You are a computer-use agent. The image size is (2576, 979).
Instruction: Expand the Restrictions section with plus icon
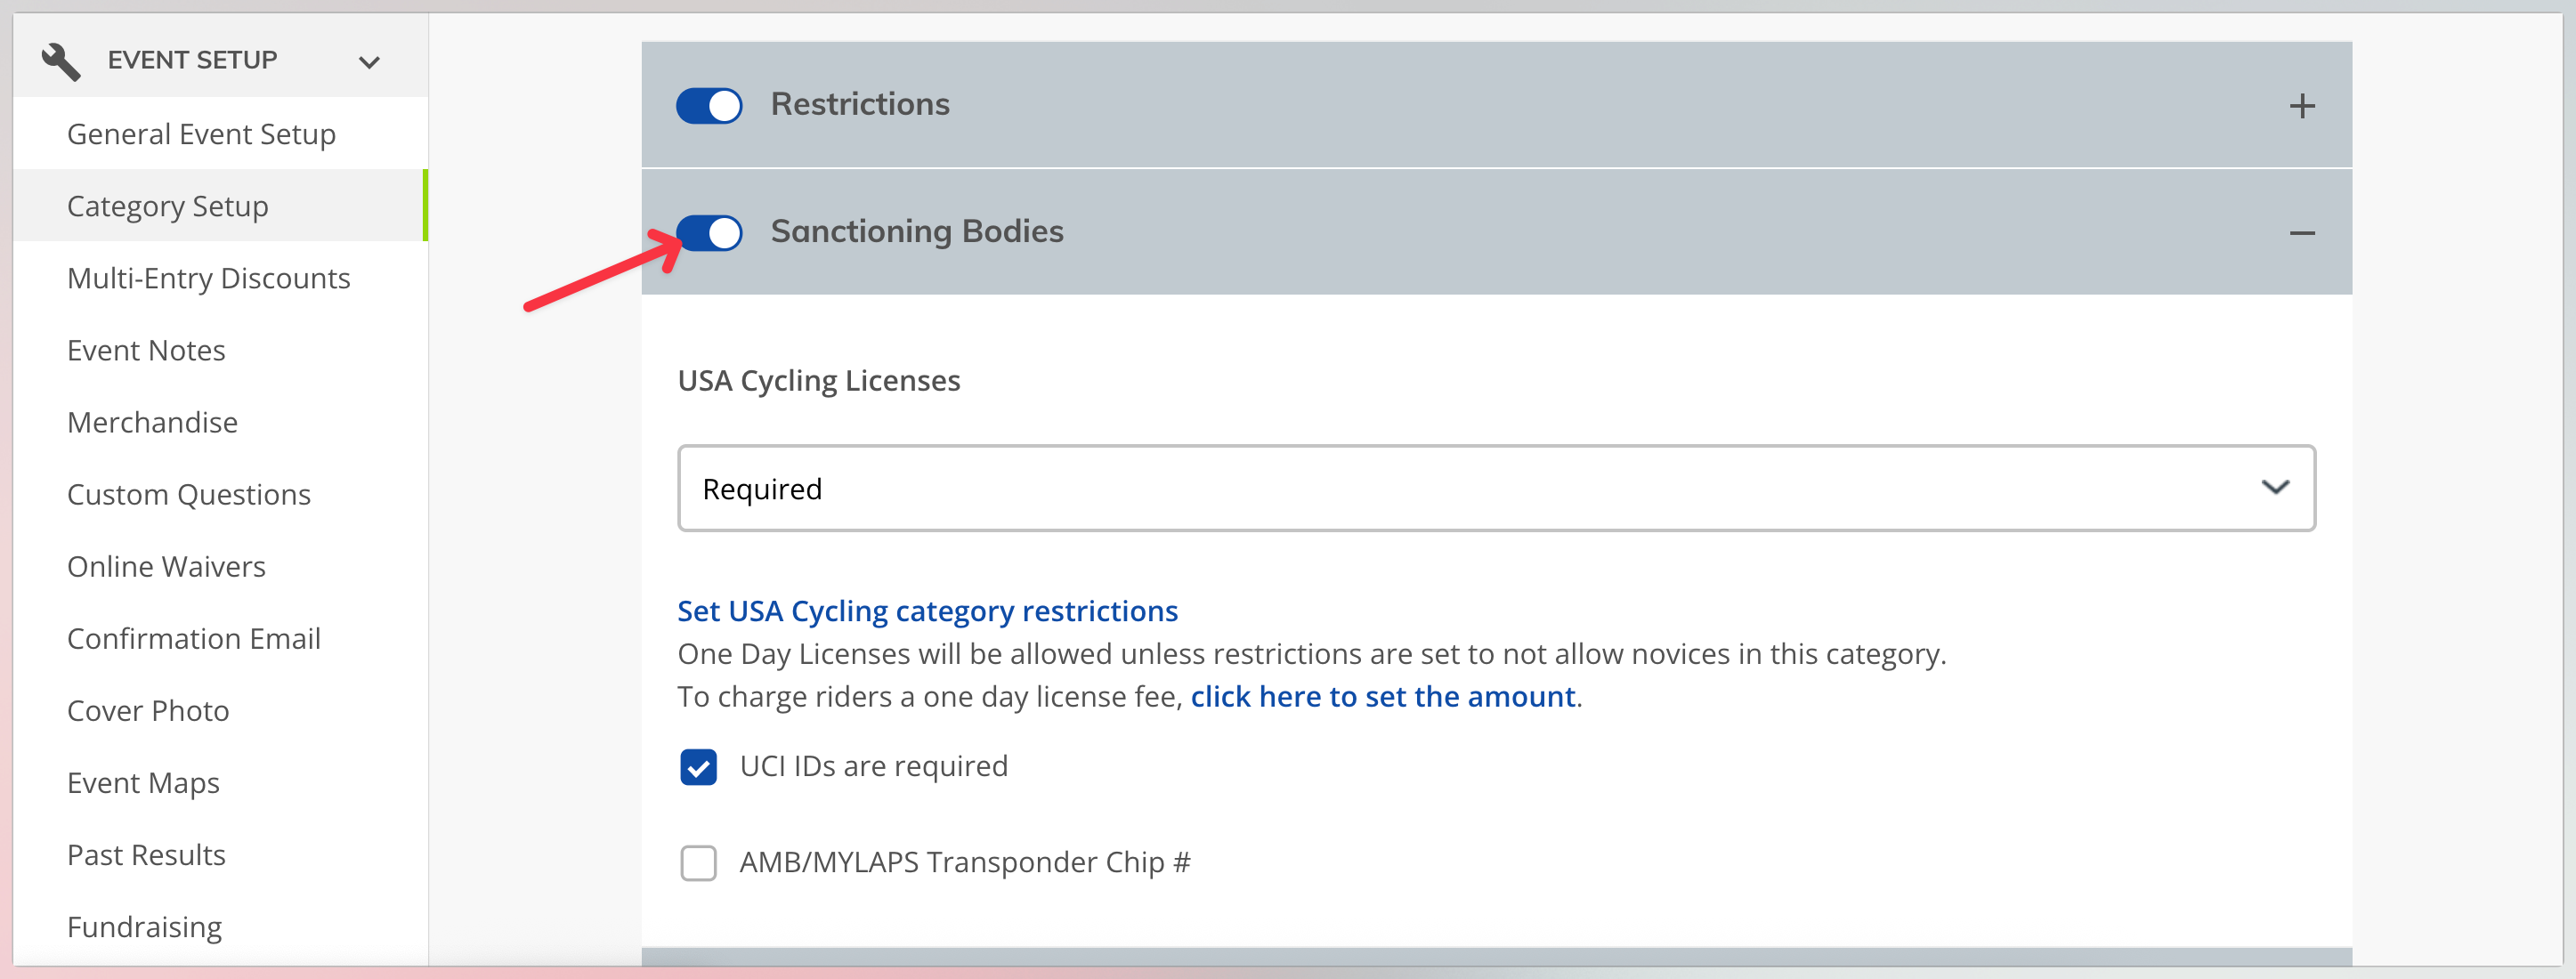tap(2302, 105)
